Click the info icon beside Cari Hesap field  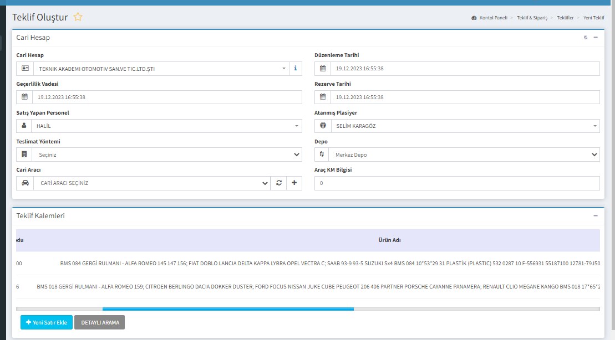tap(295, 69)
